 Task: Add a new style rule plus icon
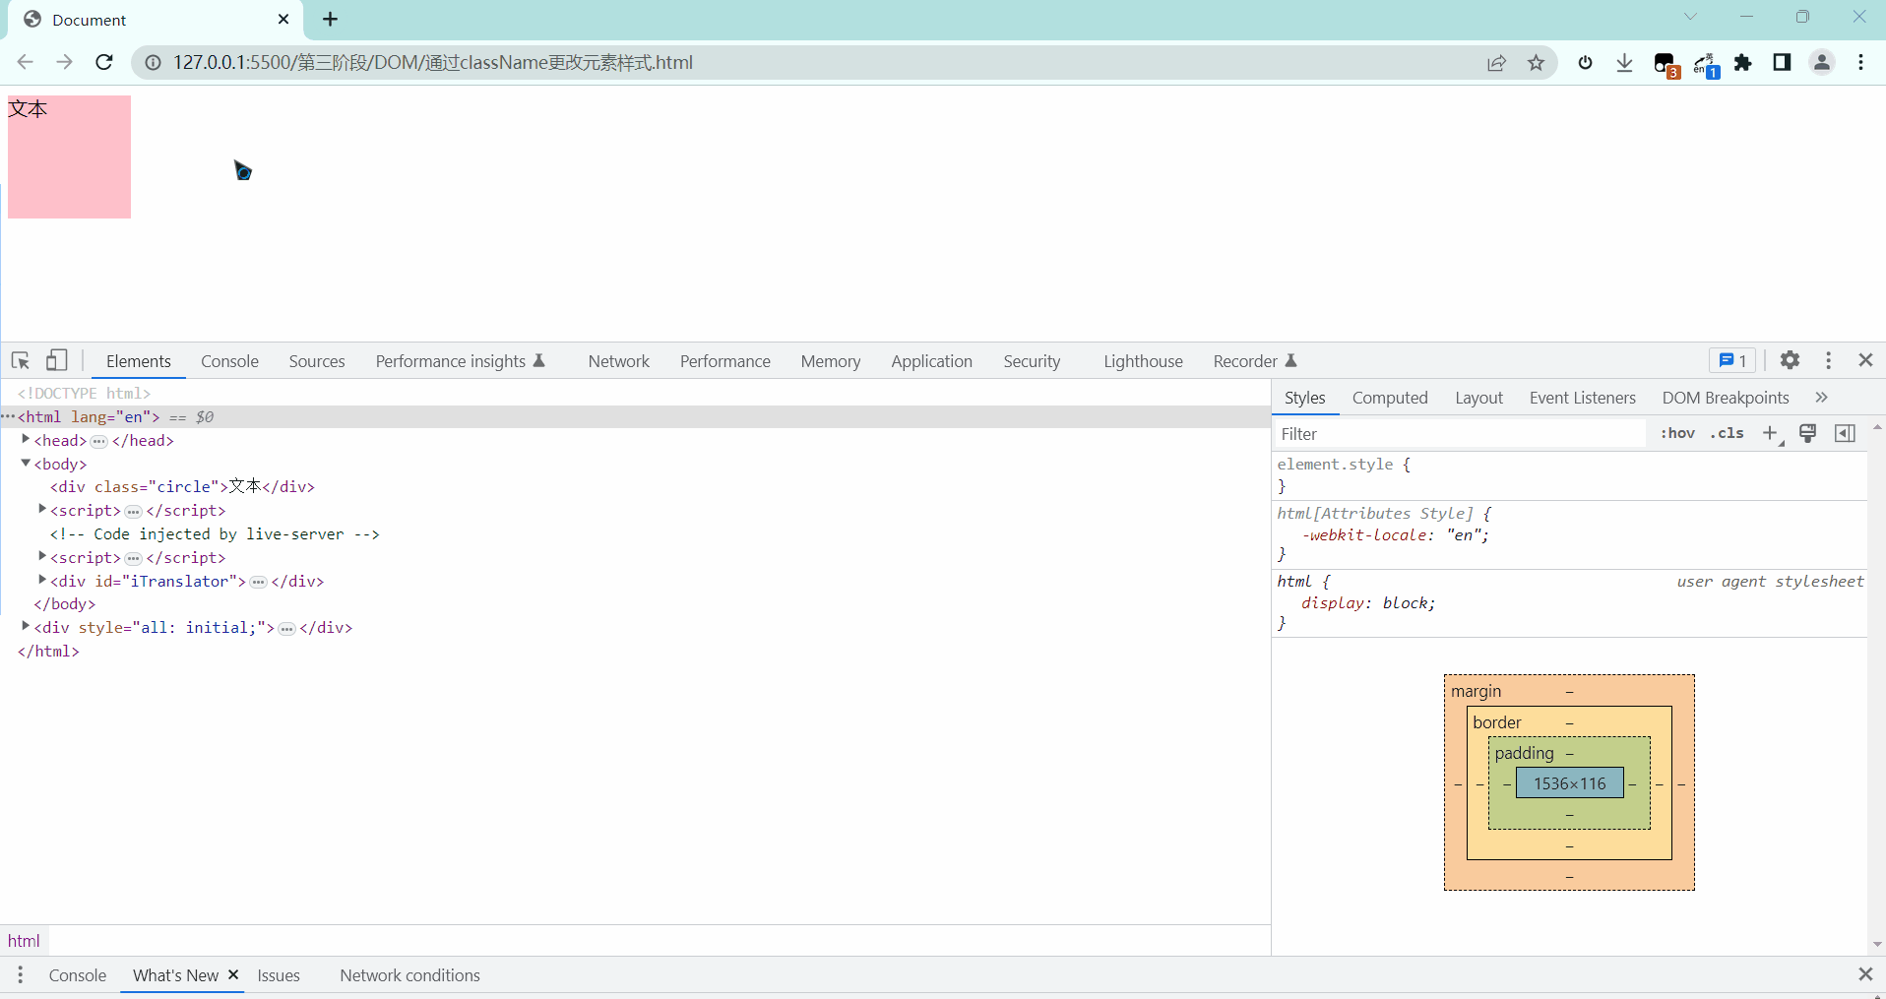(x=1770, y=433)
